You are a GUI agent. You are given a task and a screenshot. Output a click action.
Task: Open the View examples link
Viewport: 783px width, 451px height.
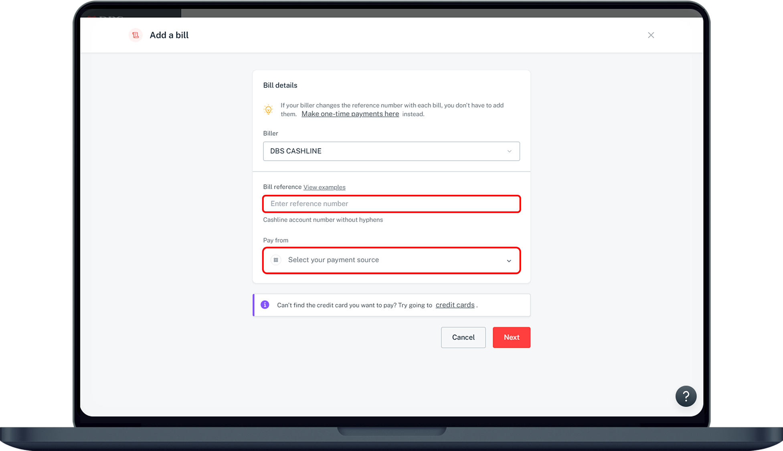click(x=324, y=187)
